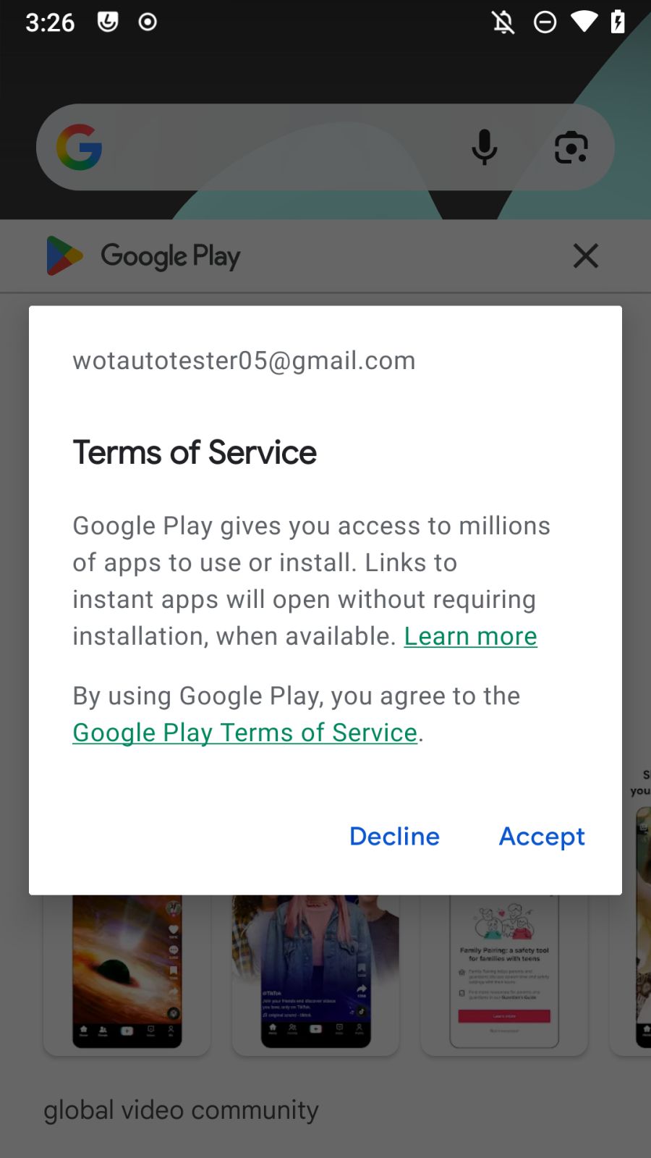The width and height of the screenshot is (651, 1158).
Task: Tap the Wi-Fi status icon
Action: (583, 22)
